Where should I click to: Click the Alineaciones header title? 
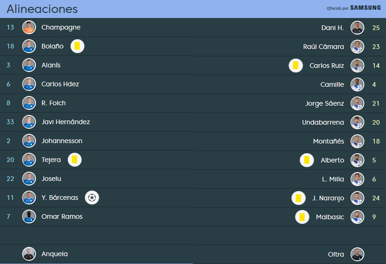click(42, 9)
